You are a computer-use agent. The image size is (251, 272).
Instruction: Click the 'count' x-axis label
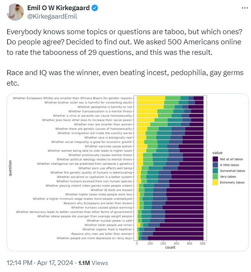coord(170,247)
